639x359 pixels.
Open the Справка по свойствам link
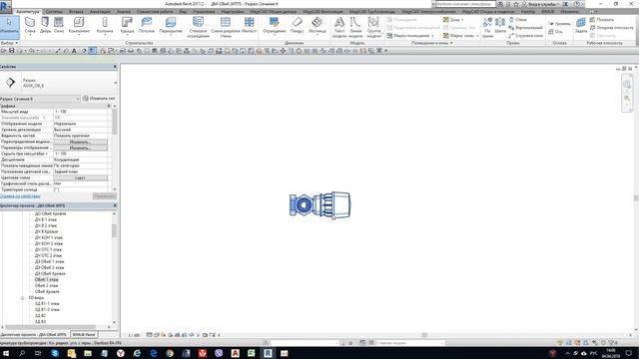20,196
